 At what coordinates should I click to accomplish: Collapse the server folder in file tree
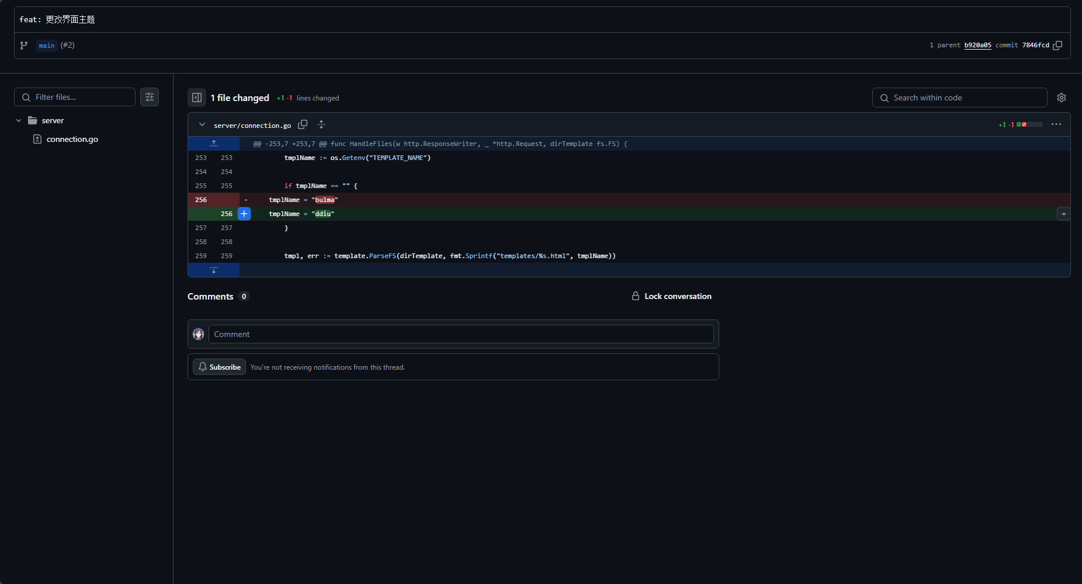pos(19,120)
